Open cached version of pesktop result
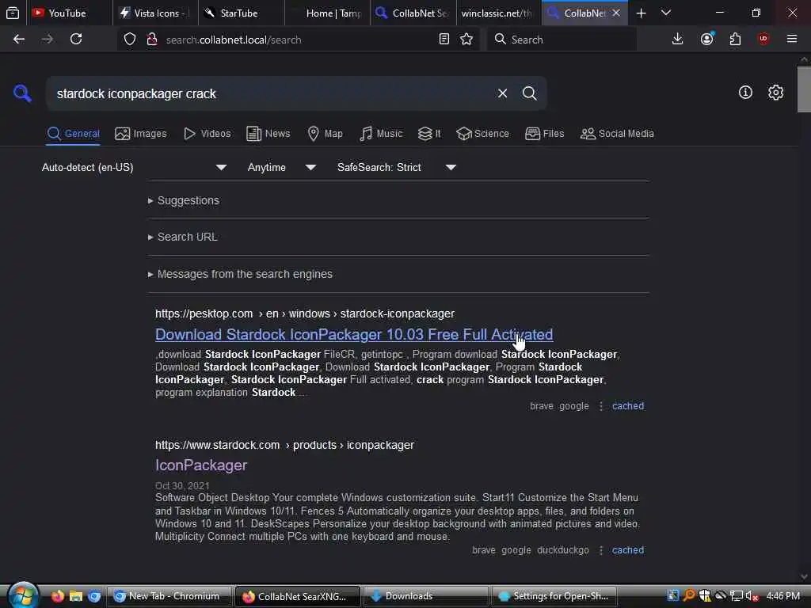Screen dimensions: 811x608 [x=628, y=406]
